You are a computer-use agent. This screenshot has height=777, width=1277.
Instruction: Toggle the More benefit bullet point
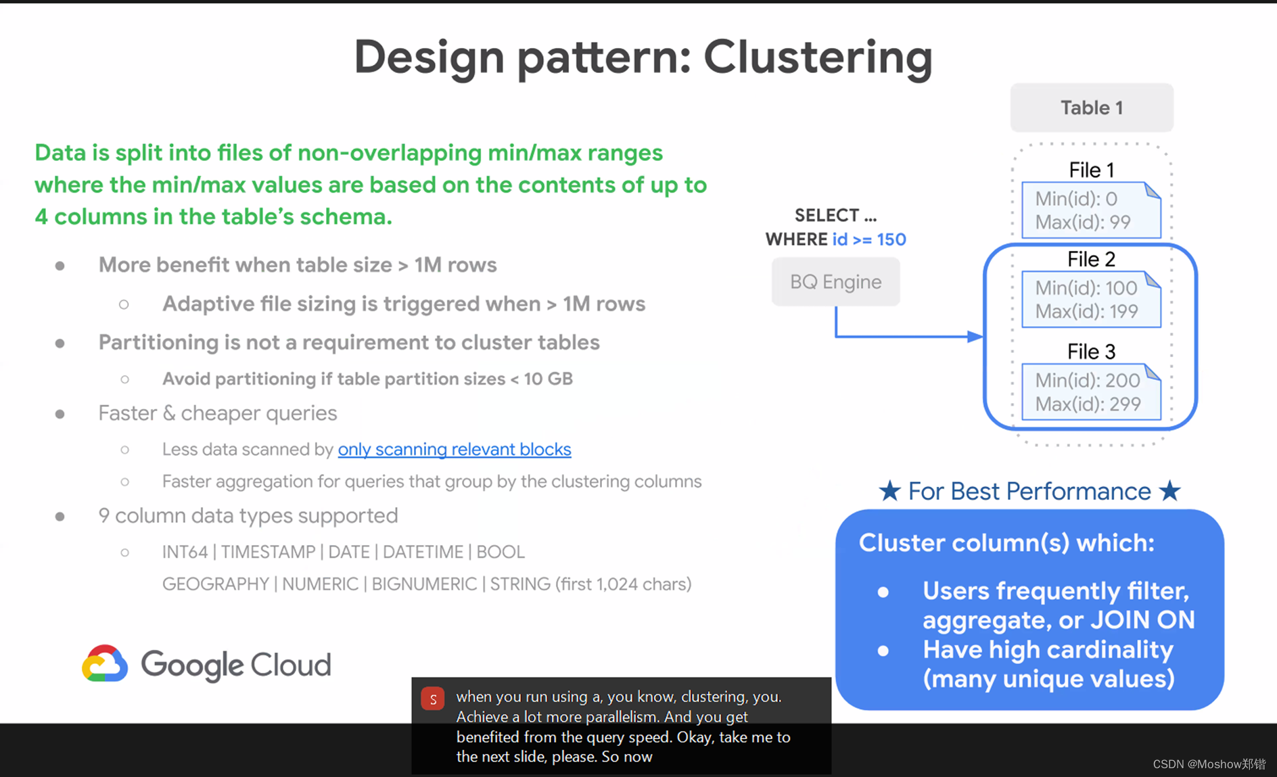[x=298, y=264]
